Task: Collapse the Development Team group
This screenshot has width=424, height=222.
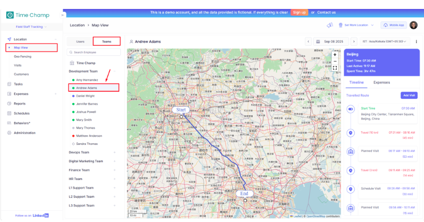Action: tap(114, 71)
